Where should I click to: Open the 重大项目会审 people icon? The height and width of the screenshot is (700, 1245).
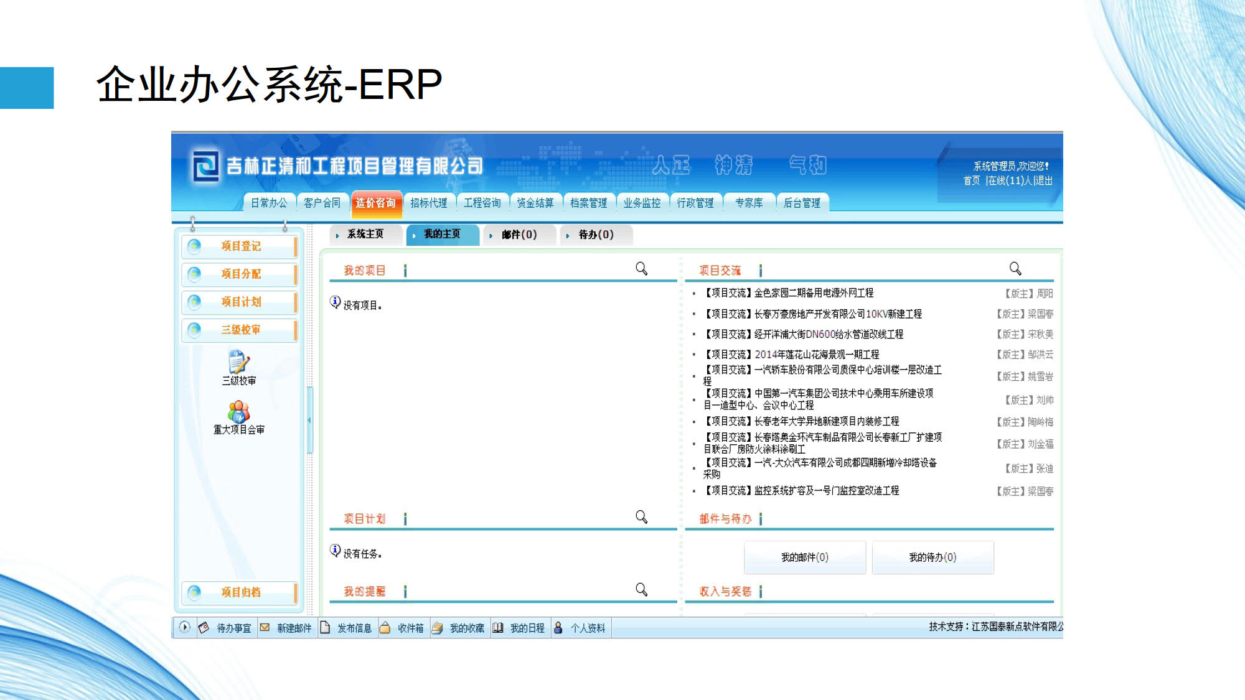(239, 411)
